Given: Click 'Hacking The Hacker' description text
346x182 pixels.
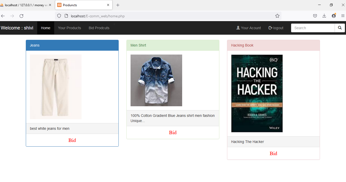Looking at the screenshot, I should [x=247, y=142].
